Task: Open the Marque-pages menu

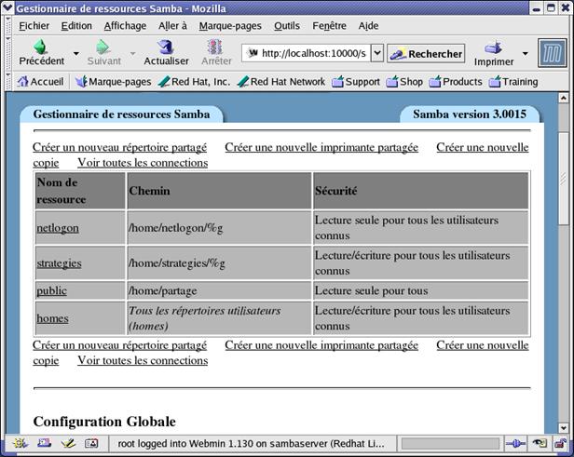Action: [x=230, y=25]
